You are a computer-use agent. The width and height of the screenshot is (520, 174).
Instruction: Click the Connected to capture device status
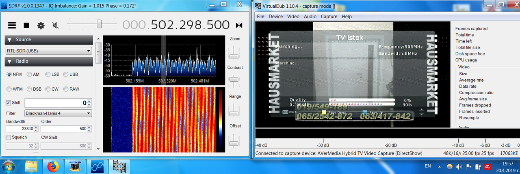click(x=338, y=153)
